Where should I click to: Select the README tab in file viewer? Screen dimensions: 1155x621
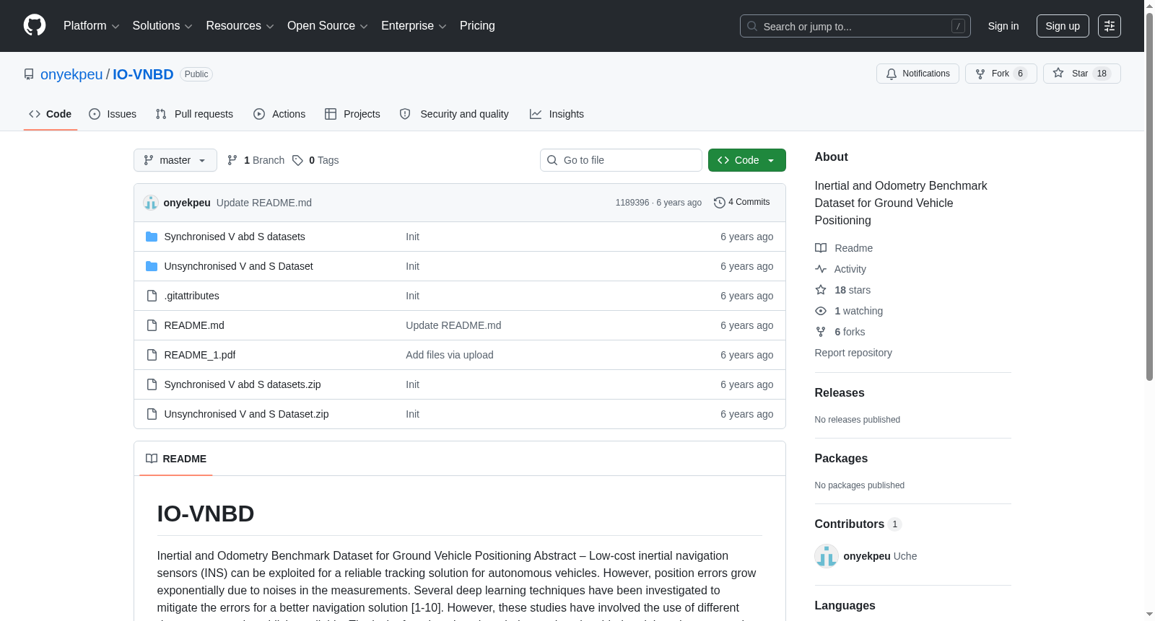click(176, 459)
